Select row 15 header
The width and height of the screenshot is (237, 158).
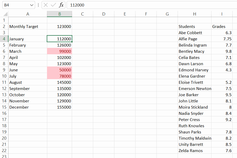click(4, 107)
